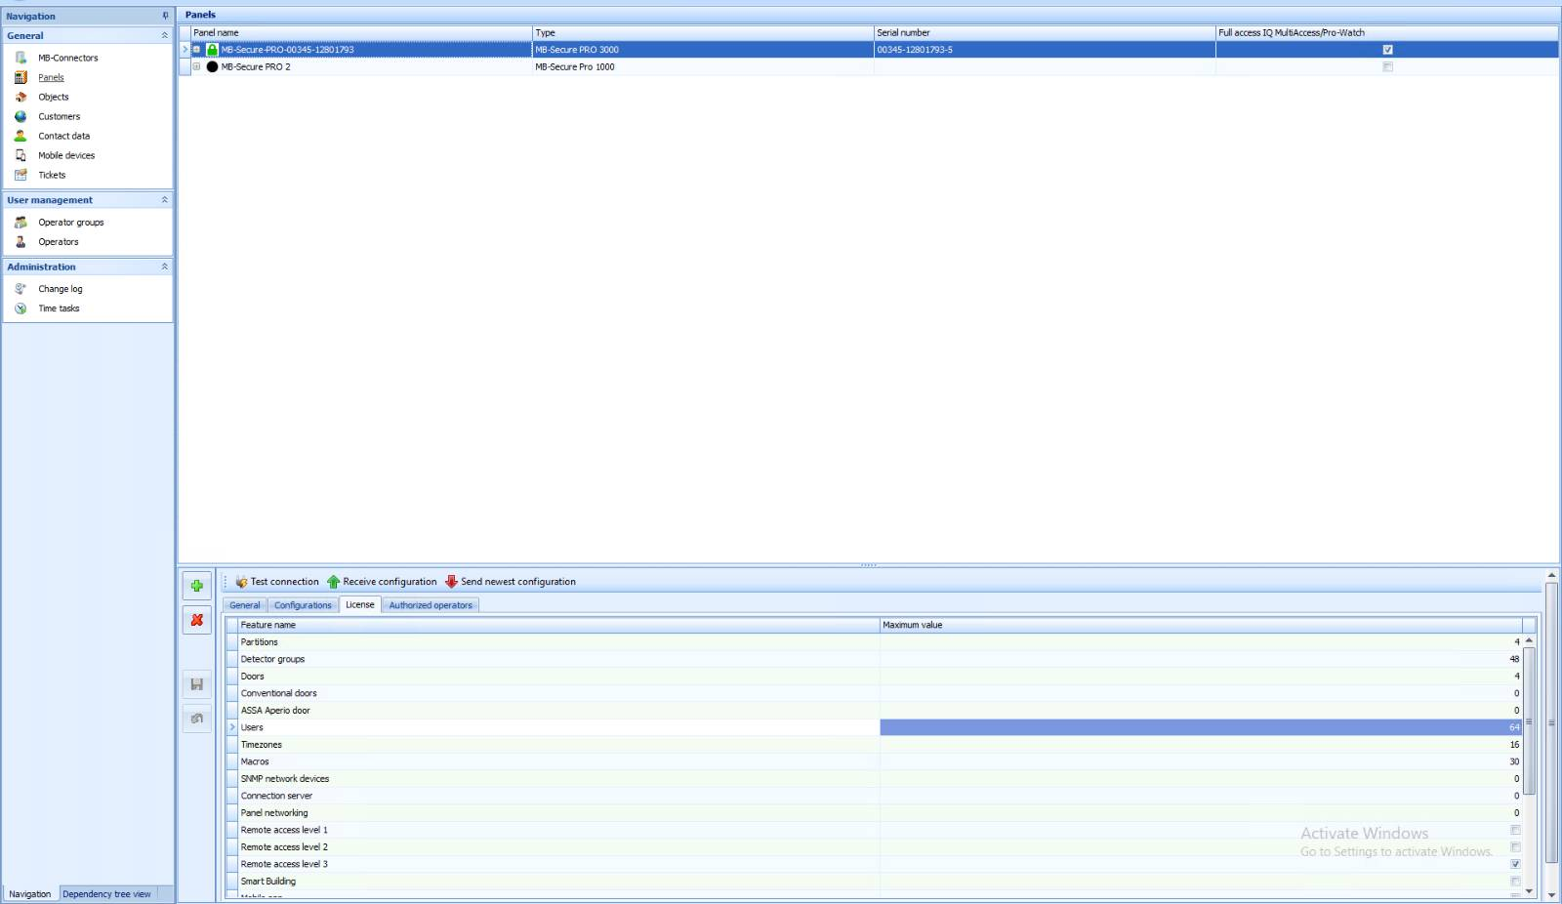Toggle Remote access level 3 checkbox
The height and width of the screenshot is (904, 1562).
click(1515, 864)
